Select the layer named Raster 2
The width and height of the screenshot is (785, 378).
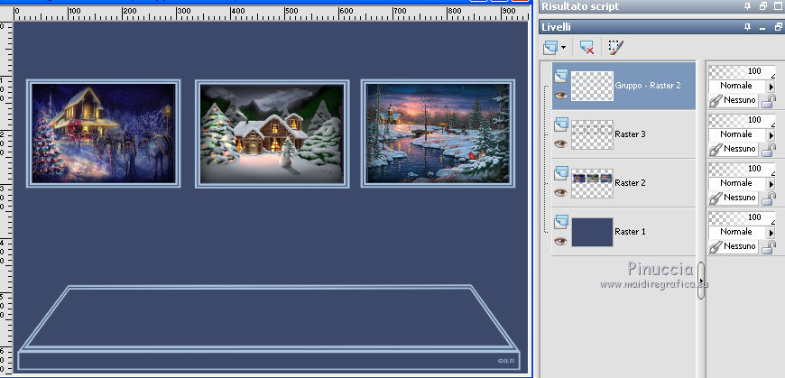tap(630, 183)
